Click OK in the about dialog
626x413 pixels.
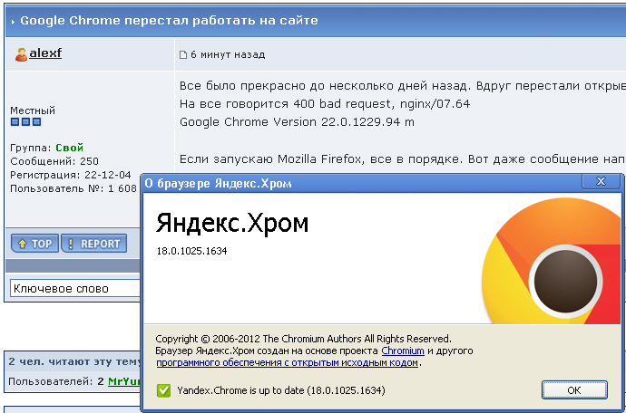[x=574, y=389]
